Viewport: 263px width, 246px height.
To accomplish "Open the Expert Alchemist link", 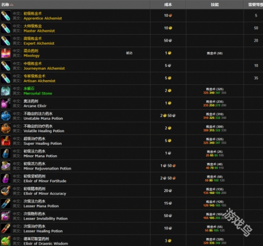I will [39, 43].
